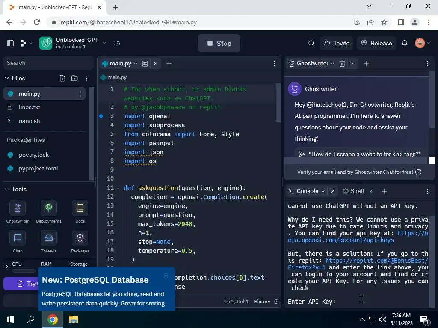Add new tab in editor pane
438x328 pixels.
coord(169,64)
